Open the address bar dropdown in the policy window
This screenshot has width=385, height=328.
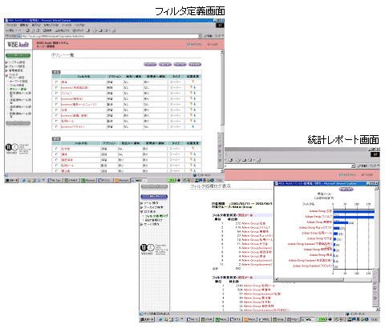pyautogui.click(x=200, y=36)
